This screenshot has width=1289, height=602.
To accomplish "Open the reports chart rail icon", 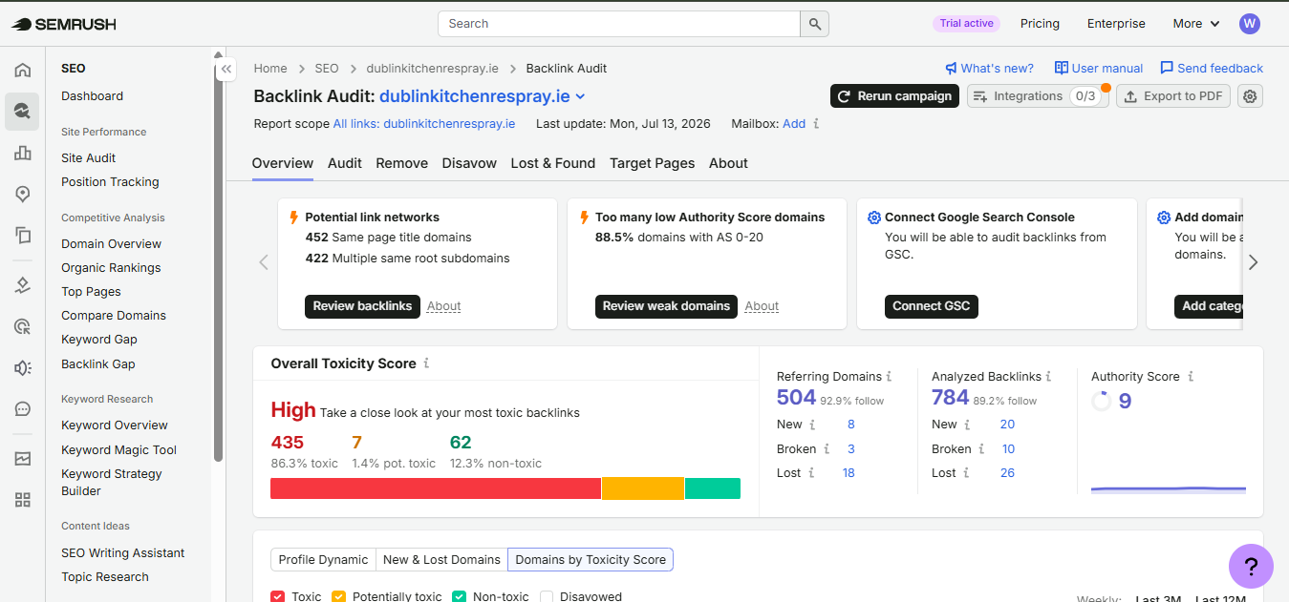I will tap(23, 459).
